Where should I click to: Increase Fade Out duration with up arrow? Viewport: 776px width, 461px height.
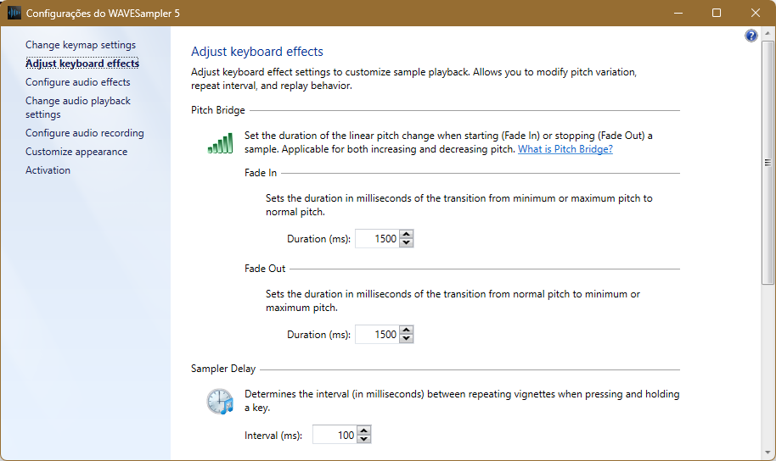(407, 330)
